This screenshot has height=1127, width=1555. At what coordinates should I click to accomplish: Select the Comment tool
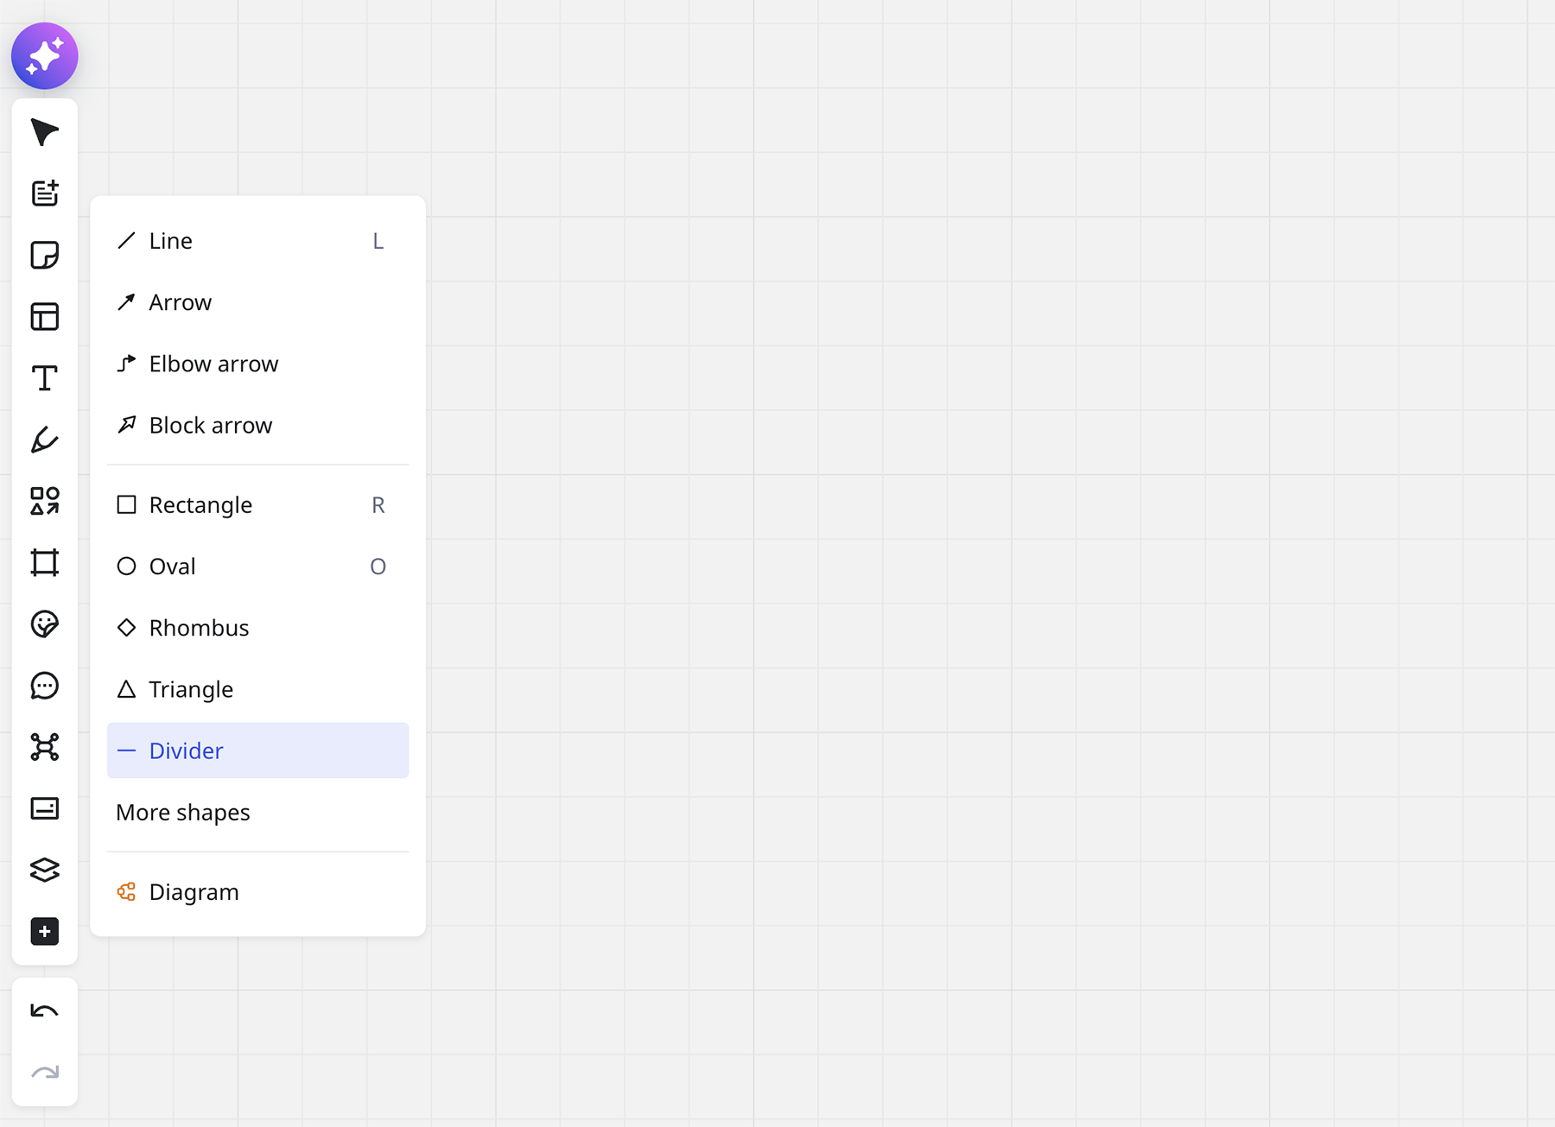(x=44, y=686)
